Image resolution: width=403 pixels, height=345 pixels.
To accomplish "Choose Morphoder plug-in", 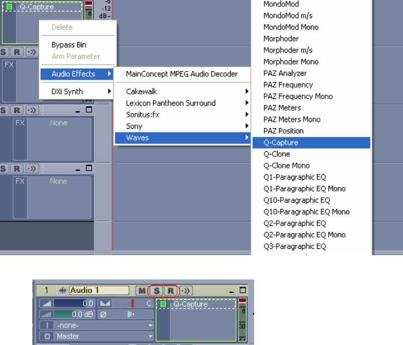I will coord(311,39).
